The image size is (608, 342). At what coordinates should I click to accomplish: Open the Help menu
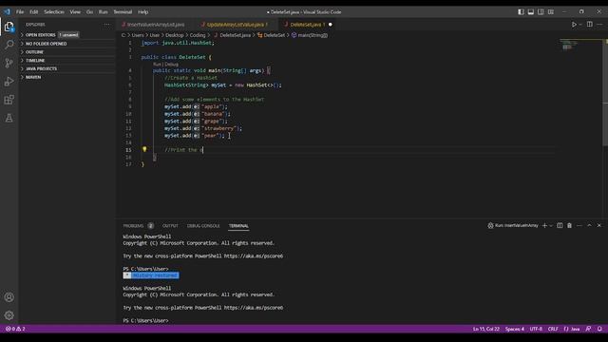pos(143,12)
